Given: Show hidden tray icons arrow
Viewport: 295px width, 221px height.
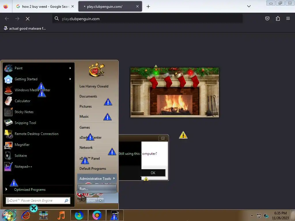Looking at the screenshot, I should 252,216.
